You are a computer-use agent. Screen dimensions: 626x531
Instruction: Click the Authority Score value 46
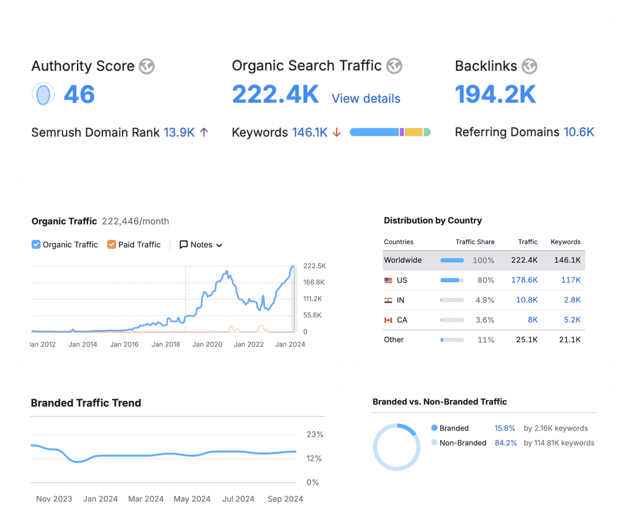(x=79, y=95)
